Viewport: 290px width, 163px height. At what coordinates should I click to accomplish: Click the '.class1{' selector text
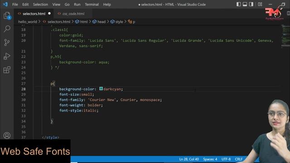coord(59,29)
